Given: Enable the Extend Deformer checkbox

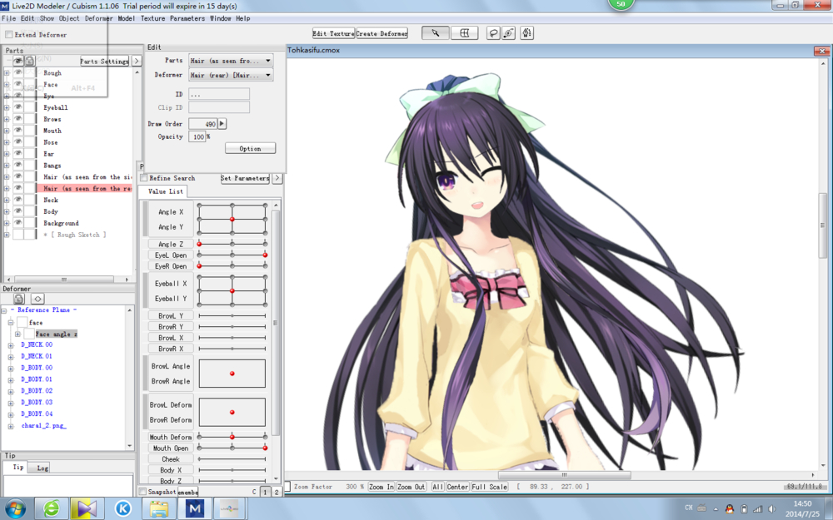Looking at the screenshot, I should click(x=9, y=34).
